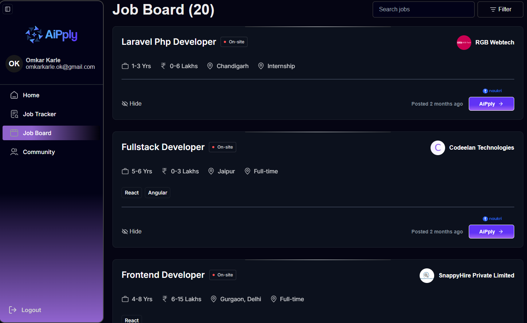Click the React tag on Fullstack Developer
527x323 pixels.
[132, 193]
